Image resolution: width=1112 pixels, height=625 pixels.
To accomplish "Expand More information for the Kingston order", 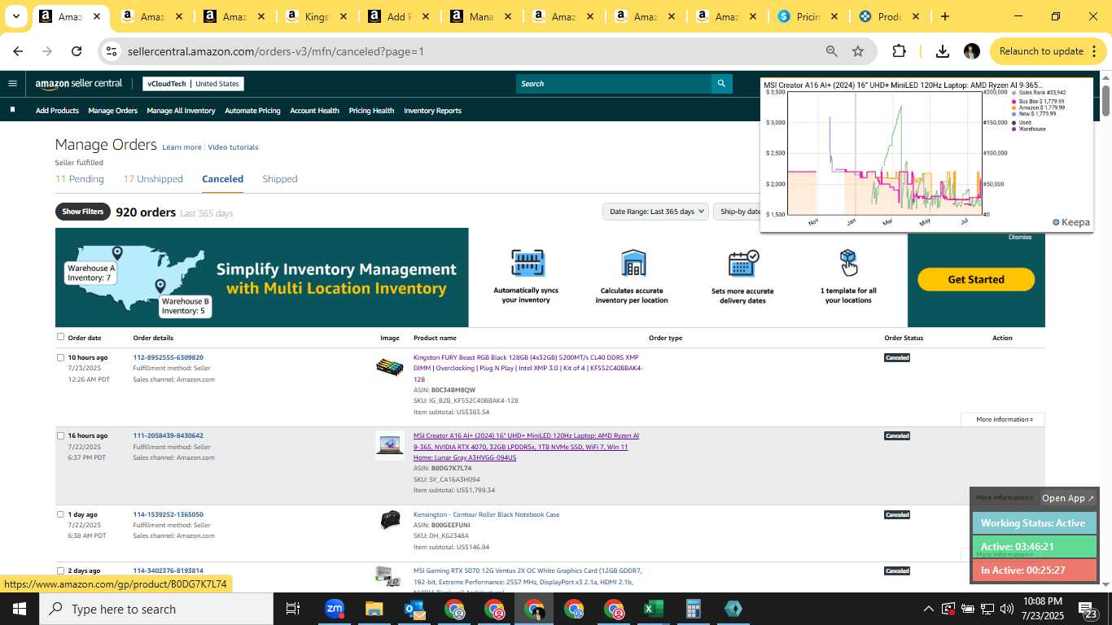I will tap(1004, 419).
